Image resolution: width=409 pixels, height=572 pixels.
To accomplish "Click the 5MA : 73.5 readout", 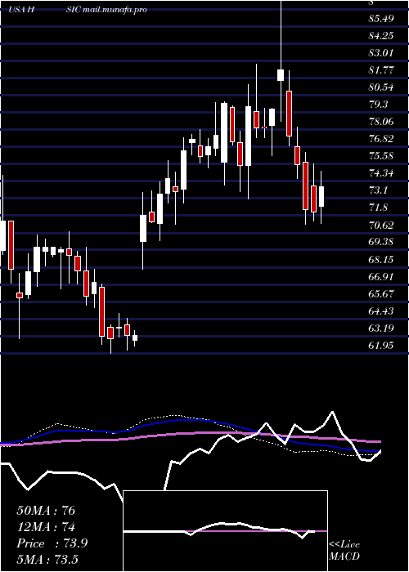I will pos(47,560).
